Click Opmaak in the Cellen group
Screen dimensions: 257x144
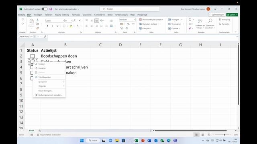(174, 28)
